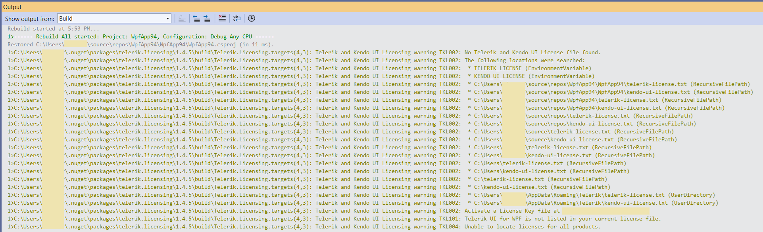The height and width of the screenshot is (232, 763).
Task: Click path 'WpfApp94\WpfApp94\kendo-ui-license.txt'
Action: pyautogui.click(x=629, y=92)
